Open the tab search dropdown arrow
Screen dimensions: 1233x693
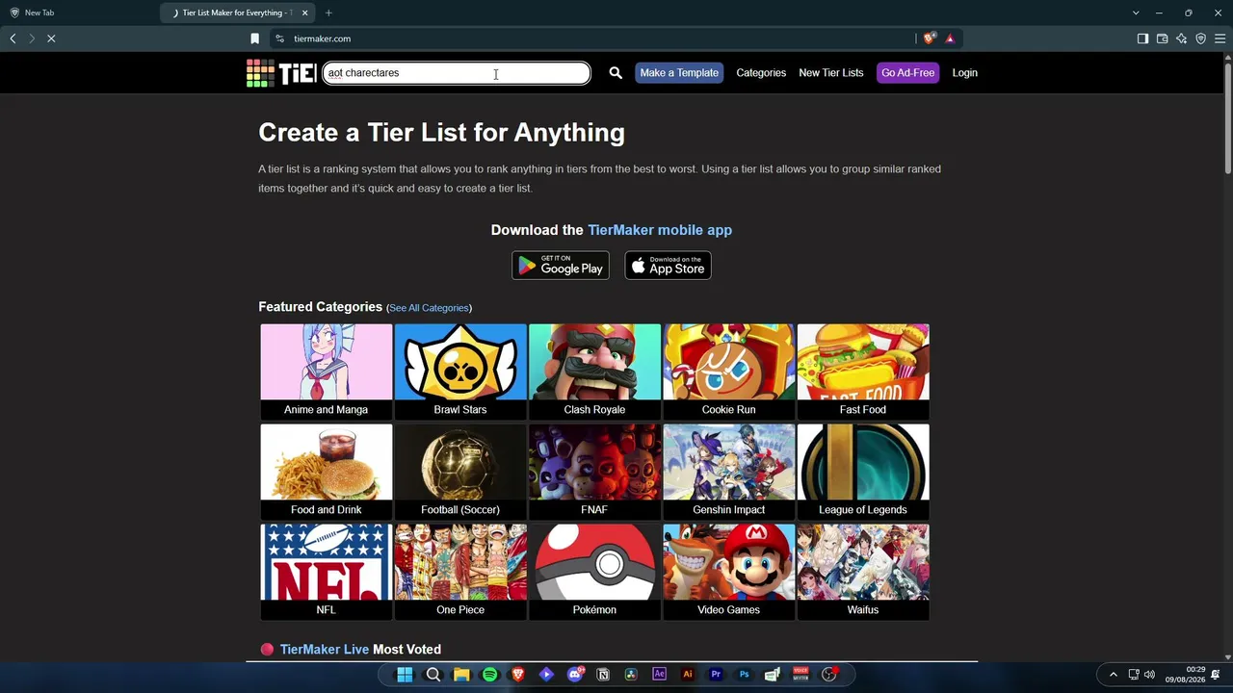[x=1136, y=13]
